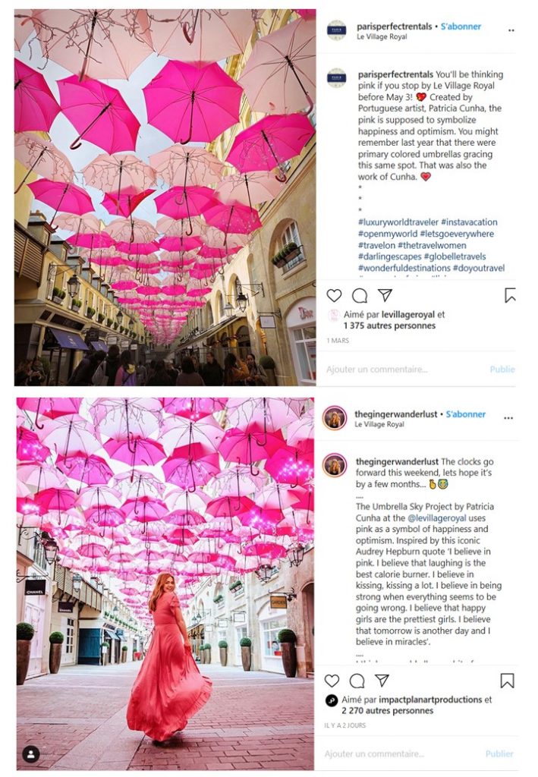Open the #luxuryworldtraveler hashtag
Image resolution: width=538 pixels, height=777 pixels.
[398, 222]
